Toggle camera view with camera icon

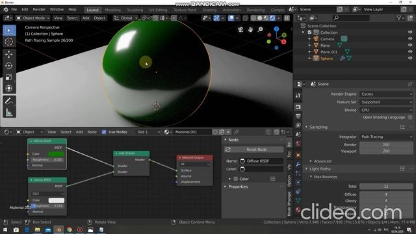pyautogui.click(x=240, y=29)
